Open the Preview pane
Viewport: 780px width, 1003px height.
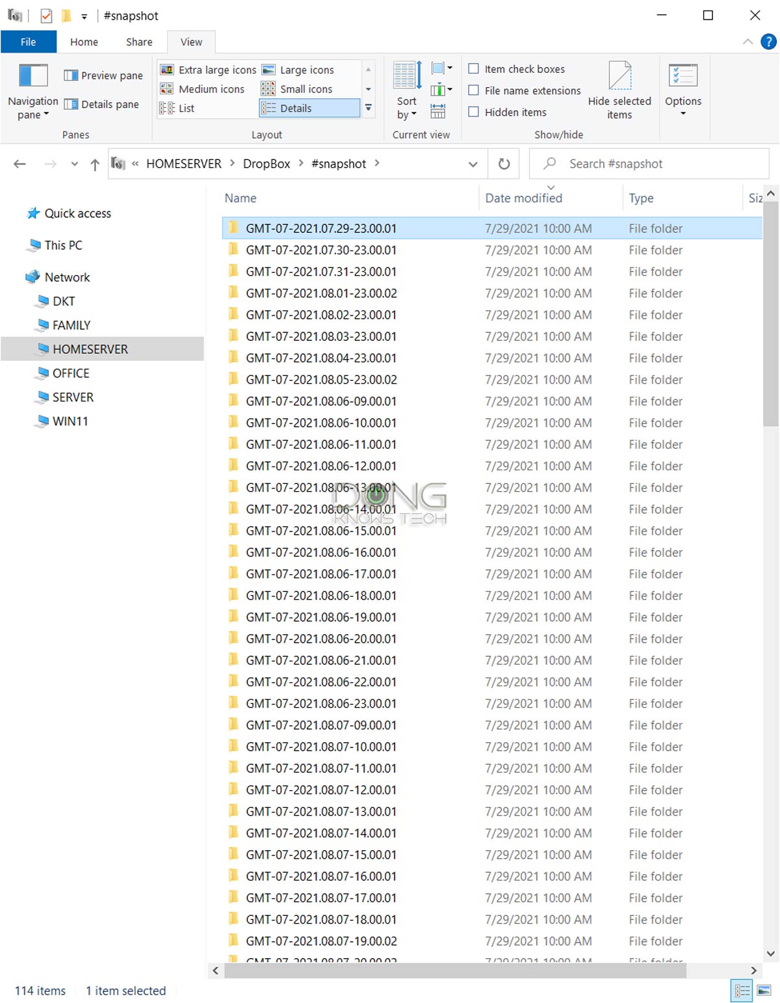[103, 75]
